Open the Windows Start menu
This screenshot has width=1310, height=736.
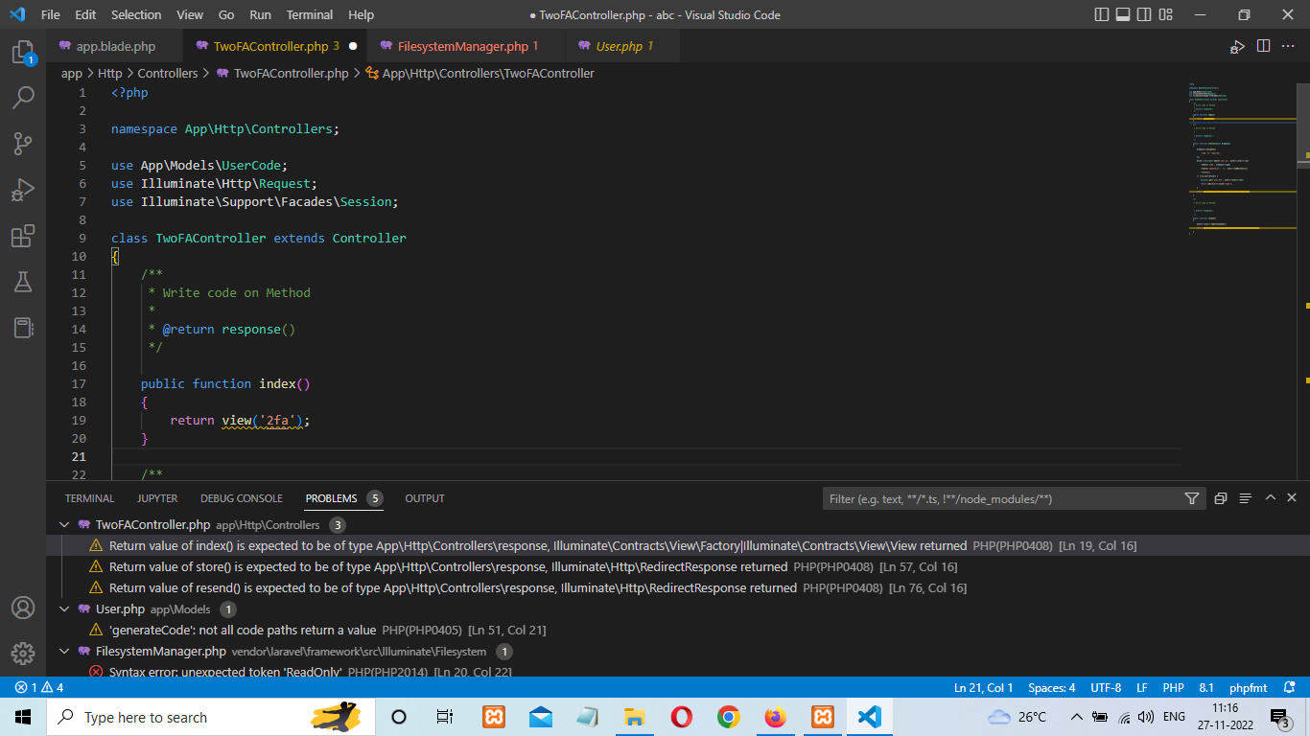[x=23, y=717]
